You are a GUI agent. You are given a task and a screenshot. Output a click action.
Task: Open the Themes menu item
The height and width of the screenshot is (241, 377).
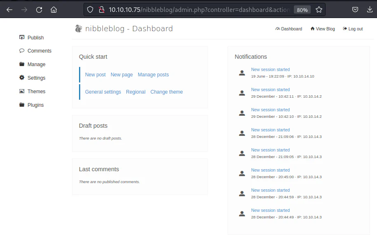36,92
